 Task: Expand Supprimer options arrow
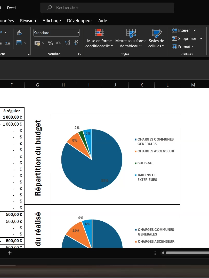201,38
